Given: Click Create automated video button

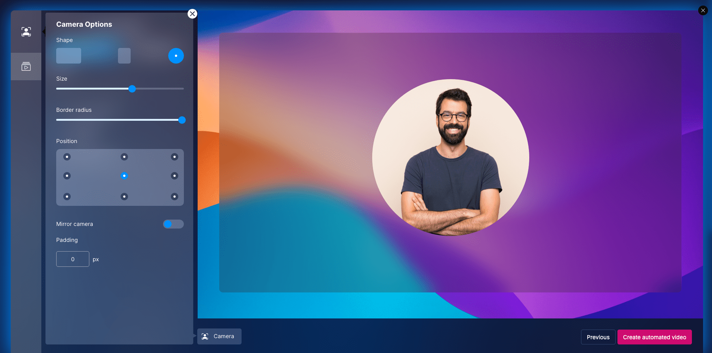Looking at the screenshot, I should point(655,337).
